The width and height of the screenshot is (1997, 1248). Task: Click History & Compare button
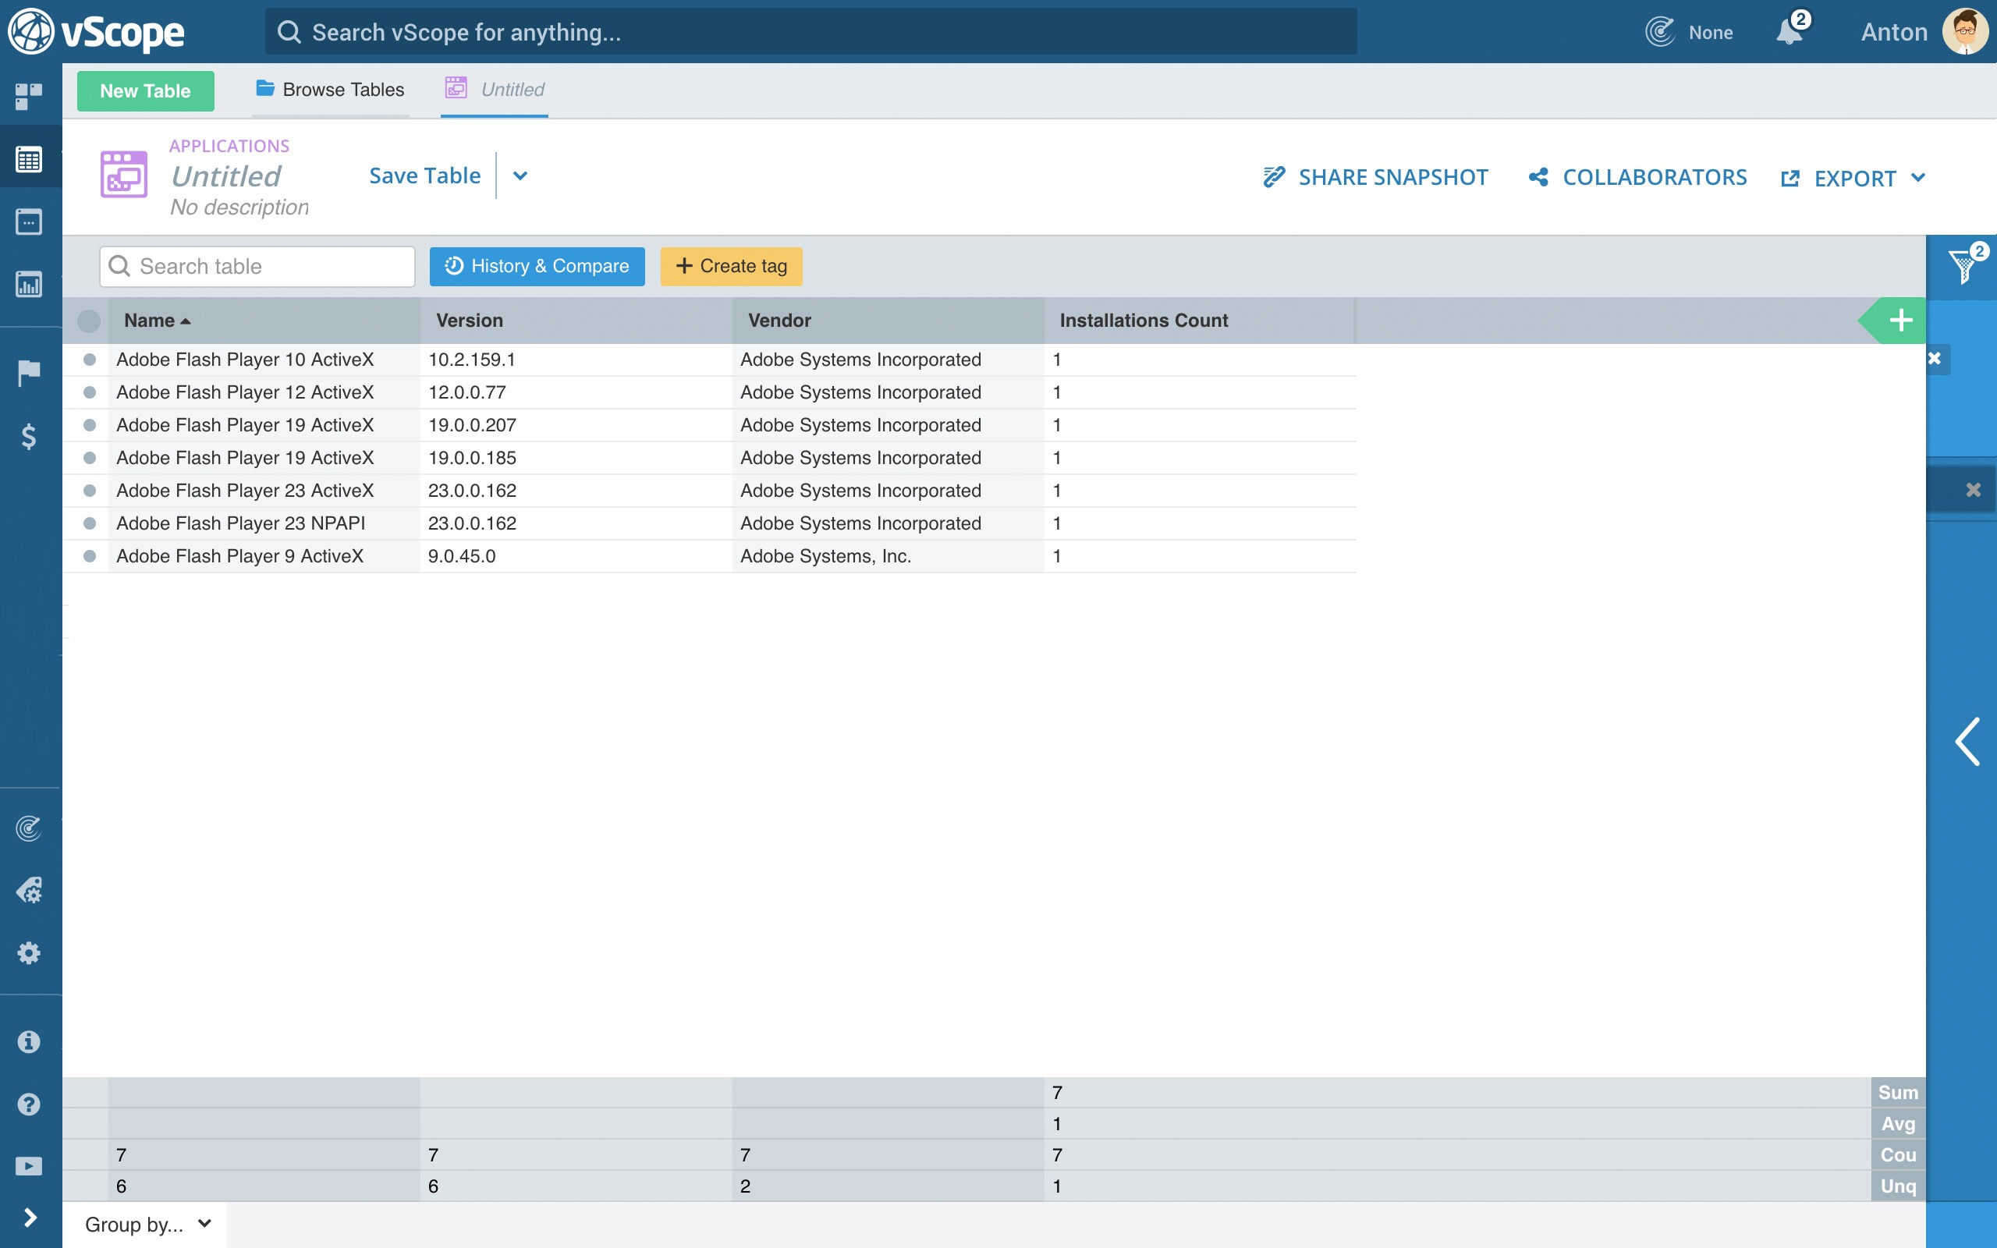click(537, 266)
